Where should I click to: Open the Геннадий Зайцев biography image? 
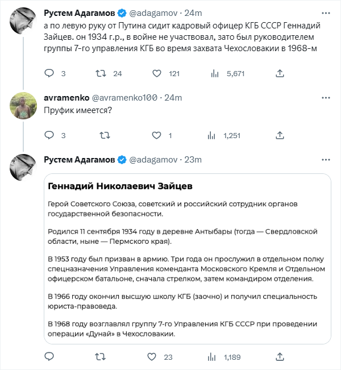click(x=188, y=259)
